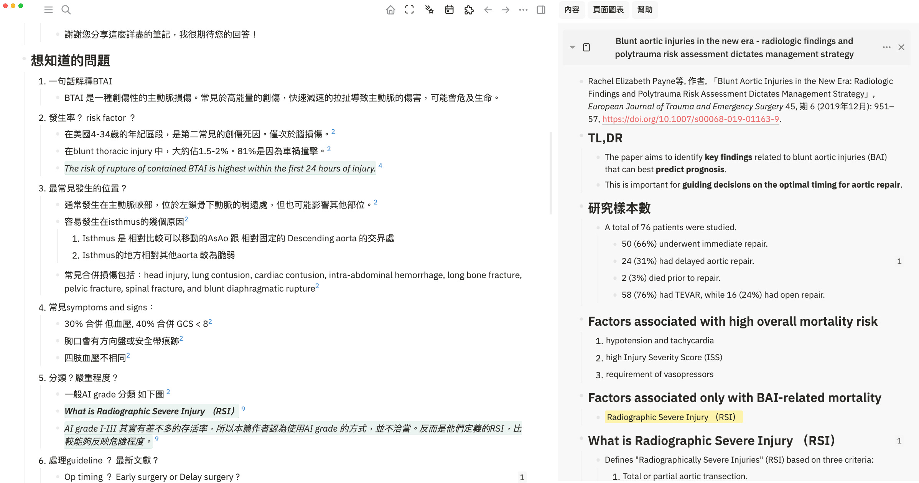Click bullet of 容易發生在isthmus的幾個原因
The height and width of the screenshot is (483, 919).
58,222
